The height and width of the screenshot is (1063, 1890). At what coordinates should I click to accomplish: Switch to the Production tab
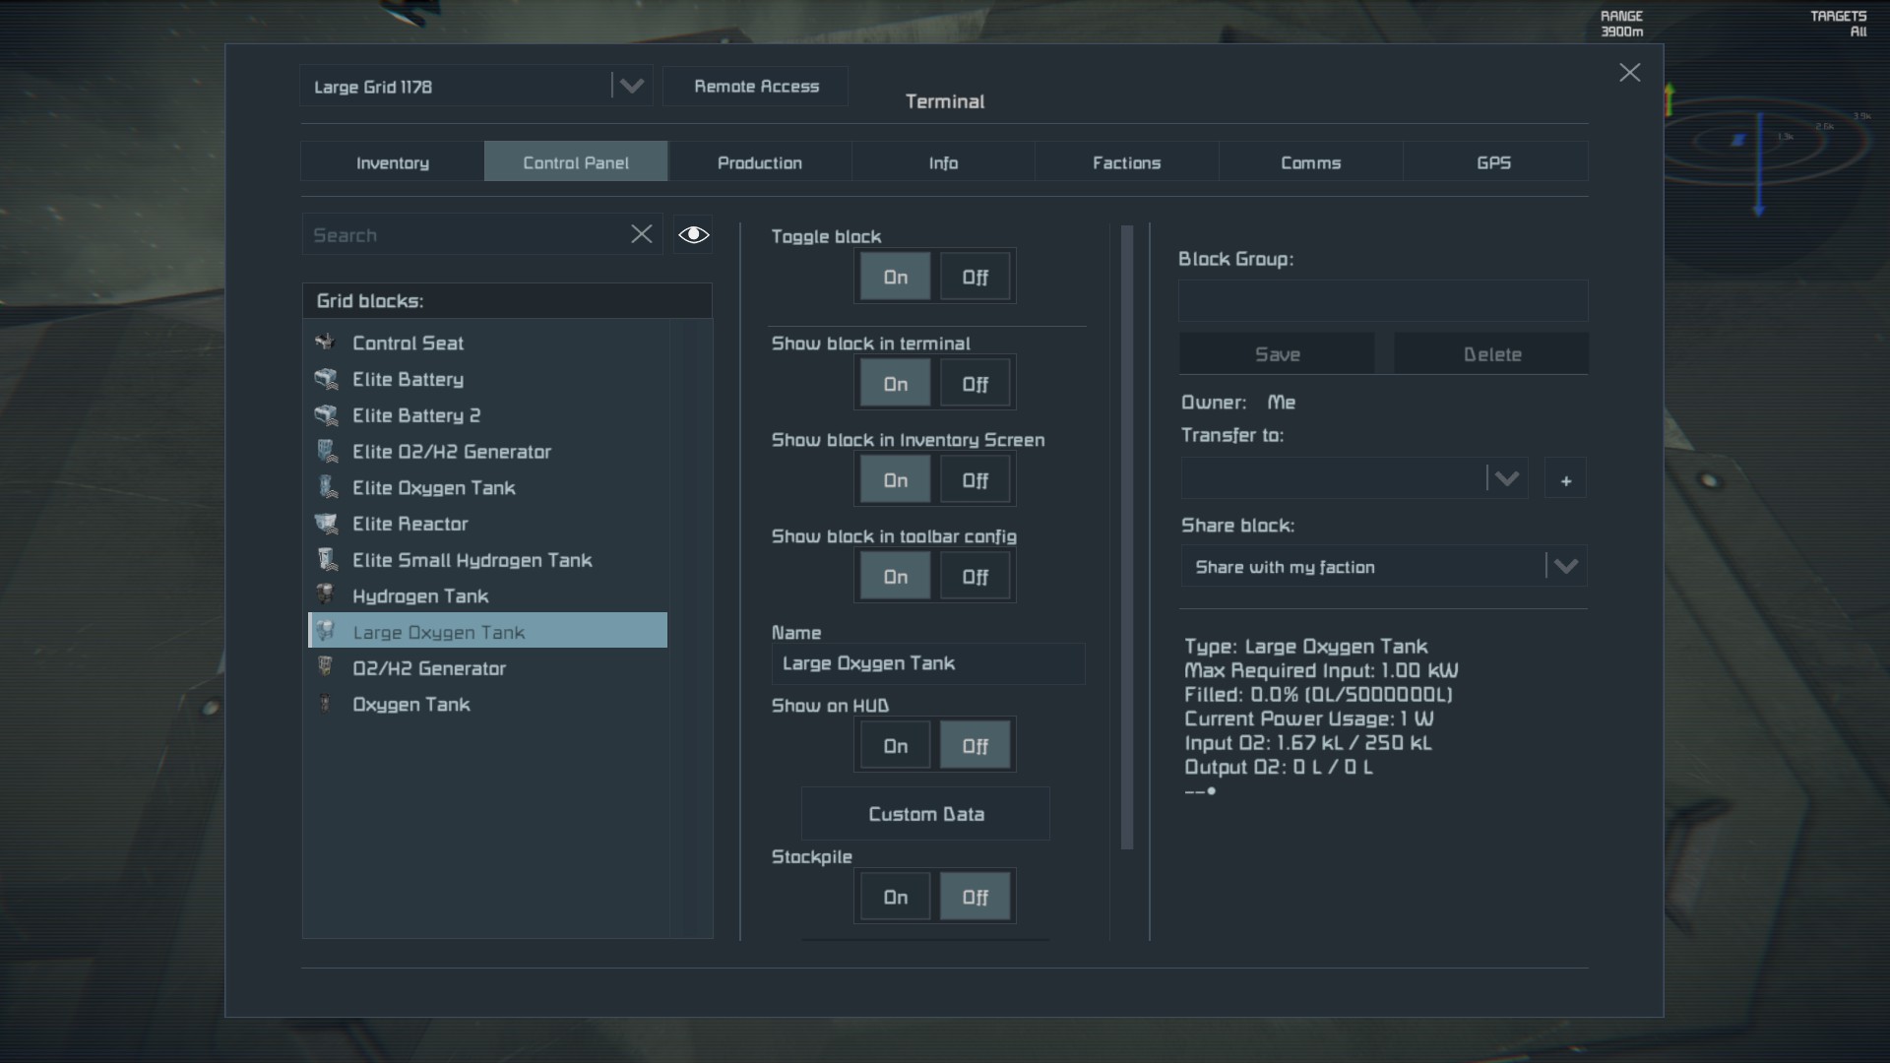[759, 162]
